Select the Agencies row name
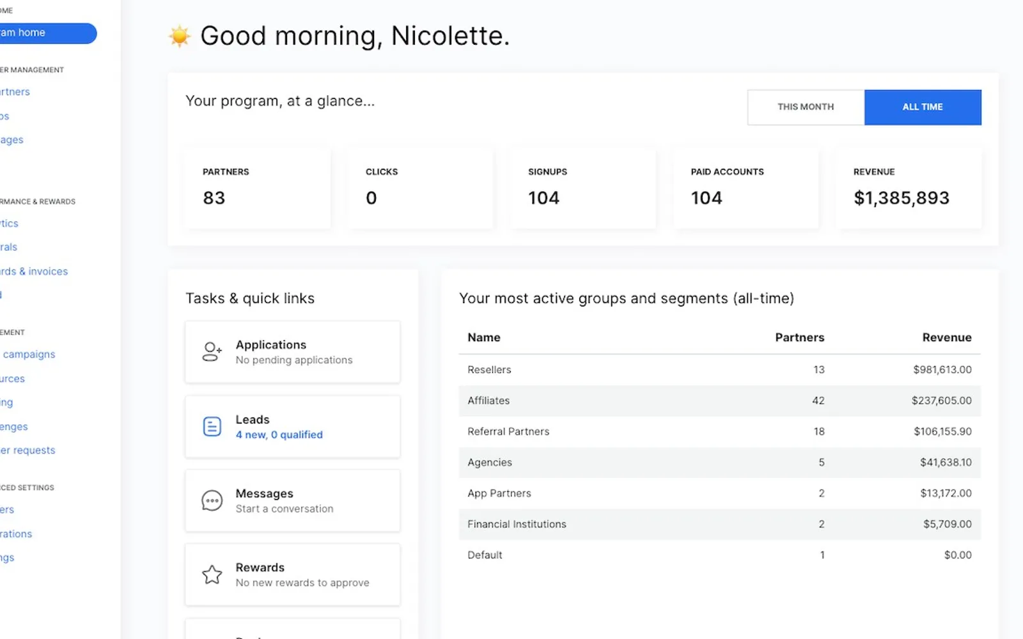The width and height of the screenshot is (1023, 639). tap(490, 462)
